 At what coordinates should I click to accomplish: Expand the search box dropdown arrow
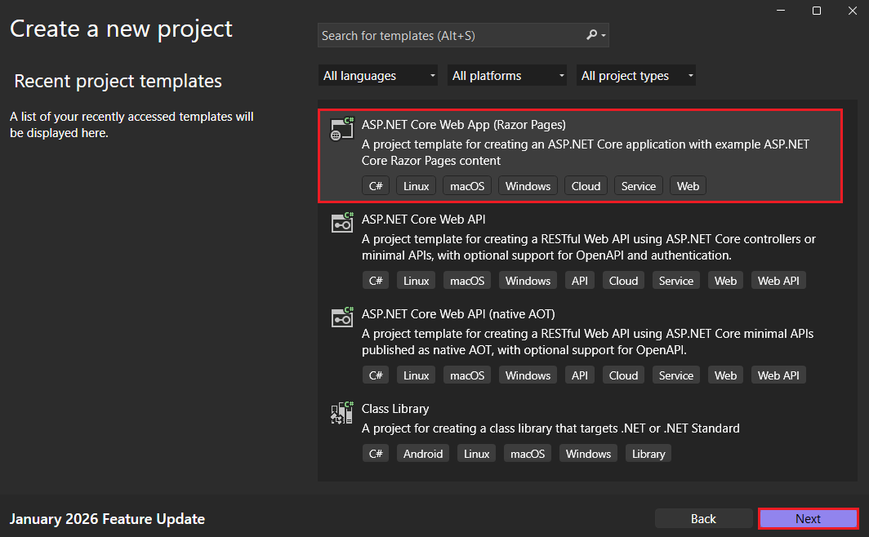tap(604, 35)
